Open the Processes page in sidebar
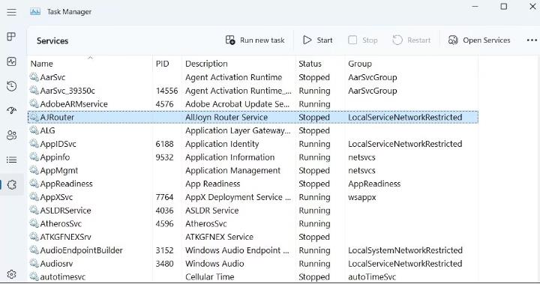Image resolution: width=540 pixels, height=284 pixels. pos(11,37)
